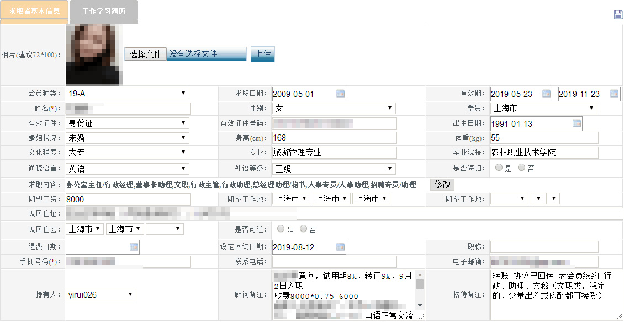Click the save disk icon
The image size is (624, 323).
pyautogui.click(x=618, y=15)
